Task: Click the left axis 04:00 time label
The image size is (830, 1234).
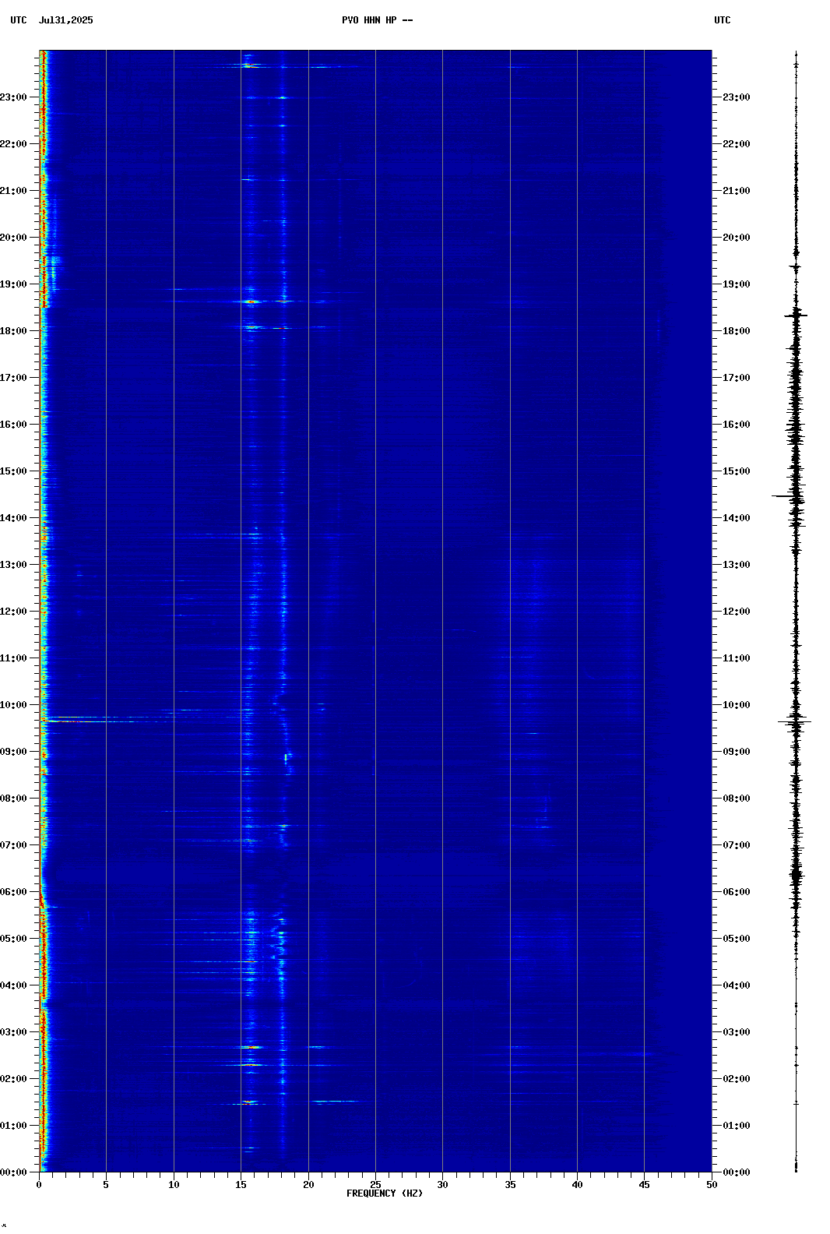Action: point(13,985)
